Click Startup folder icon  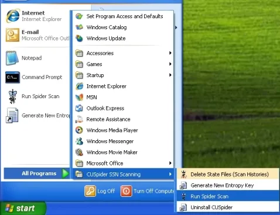pos(79,75)
